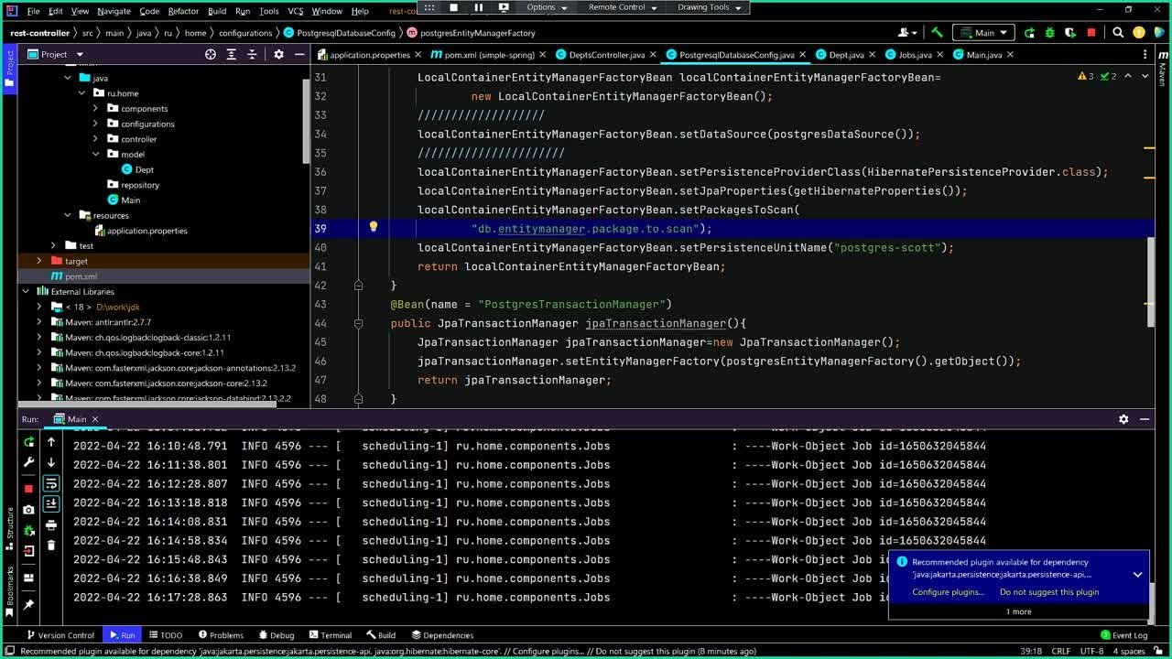
Task: Click the Select Opened File target icon
Action: click(x=211, y=55)
